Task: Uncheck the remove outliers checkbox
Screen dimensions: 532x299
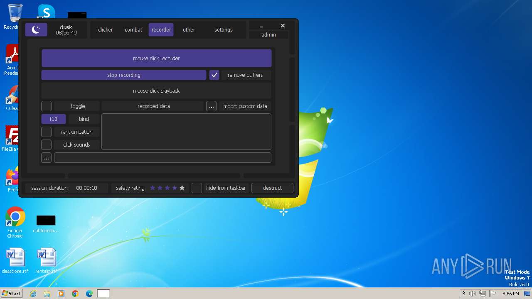Action: (214, 75)
